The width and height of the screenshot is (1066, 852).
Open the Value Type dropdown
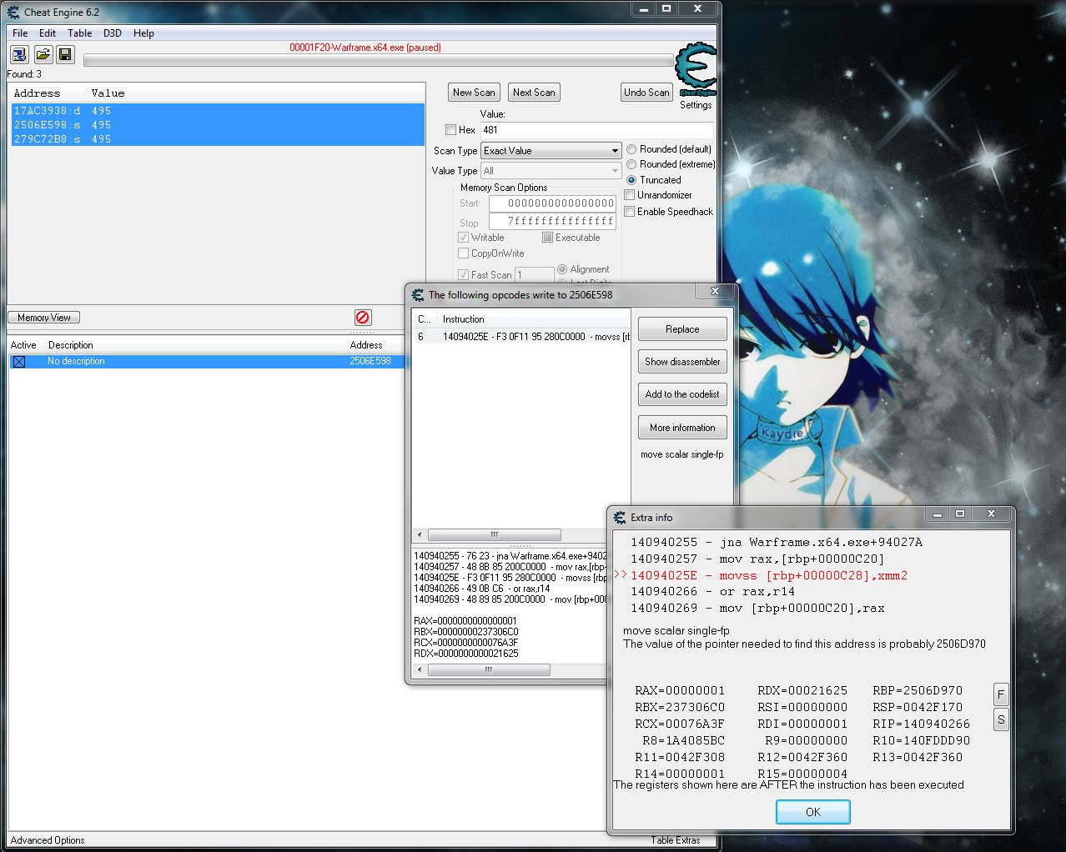[x=551, y=171]
